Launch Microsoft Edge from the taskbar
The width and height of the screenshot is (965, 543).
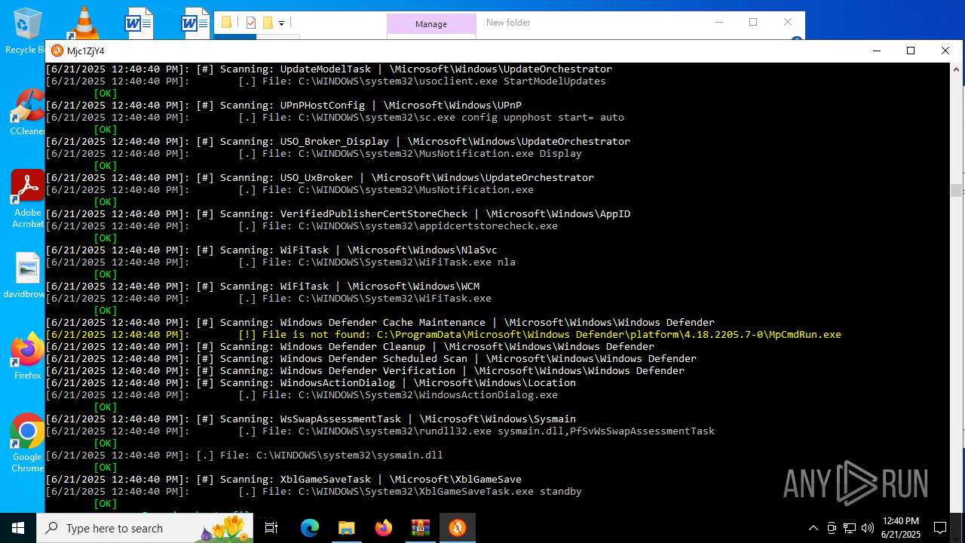[x=310, y=528]
